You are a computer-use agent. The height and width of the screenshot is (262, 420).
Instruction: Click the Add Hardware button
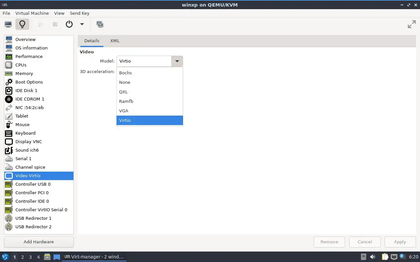(x=39, y=242)
